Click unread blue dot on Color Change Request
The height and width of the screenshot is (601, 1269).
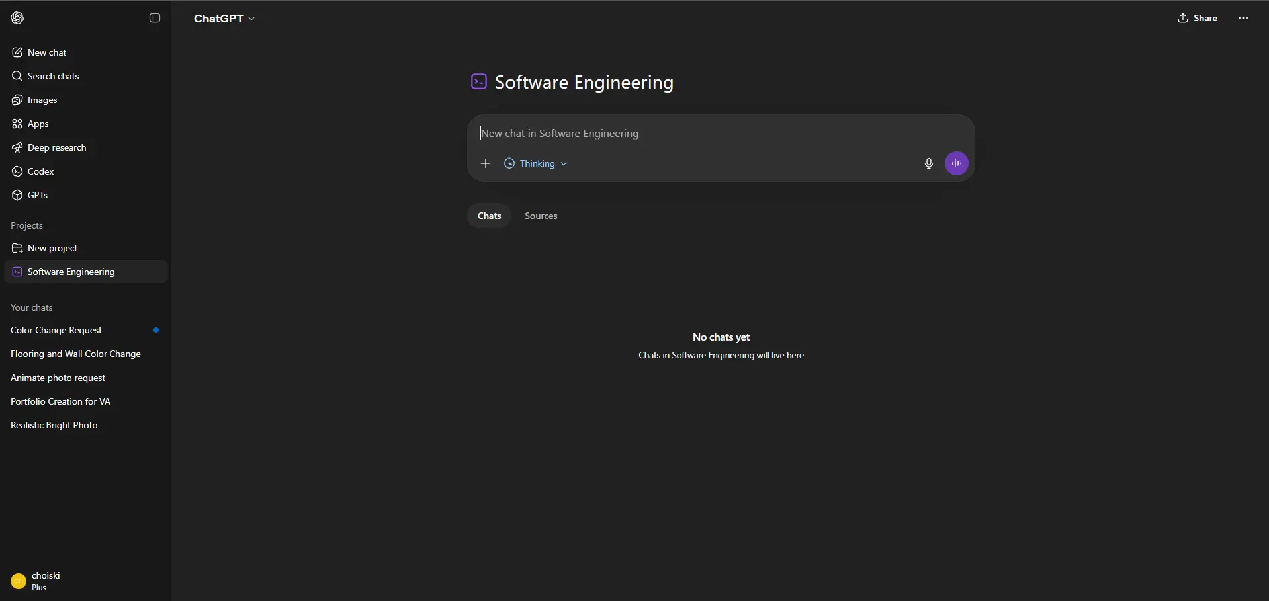pyautogui.click(x=156, y=330)
